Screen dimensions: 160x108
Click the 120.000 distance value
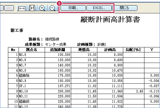click(64, 60)
